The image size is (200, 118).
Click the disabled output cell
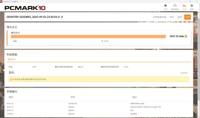pos(133,114)
